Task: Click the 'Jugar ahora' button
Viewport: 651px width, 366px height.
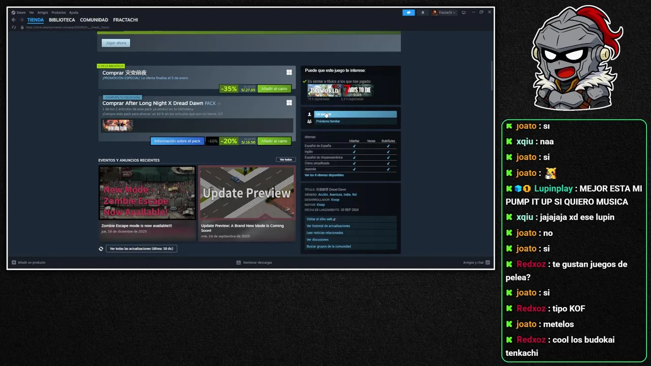Action: point(116,43)
